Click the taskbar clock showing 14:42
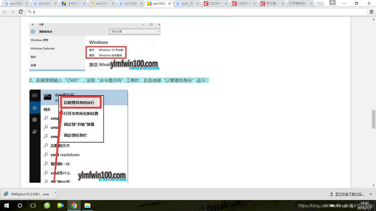The image size is (376, 211). (364, 206)
